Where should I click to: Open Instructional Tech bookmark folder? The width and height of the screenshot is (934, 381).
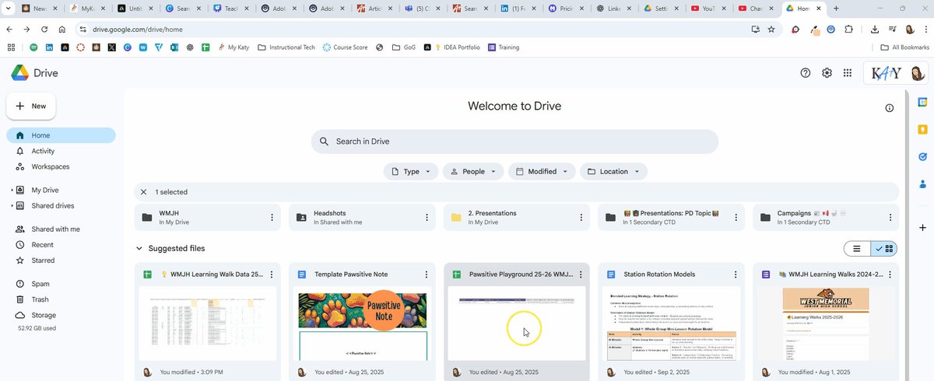click(x=286, y=47)
